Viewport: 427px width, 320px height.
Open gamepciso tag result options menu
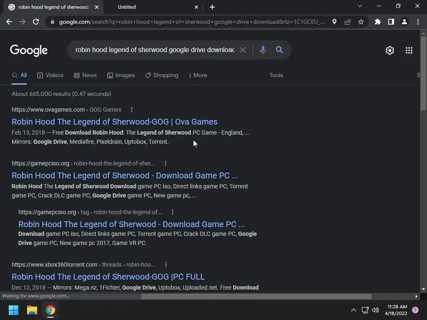tap(173, 212)
